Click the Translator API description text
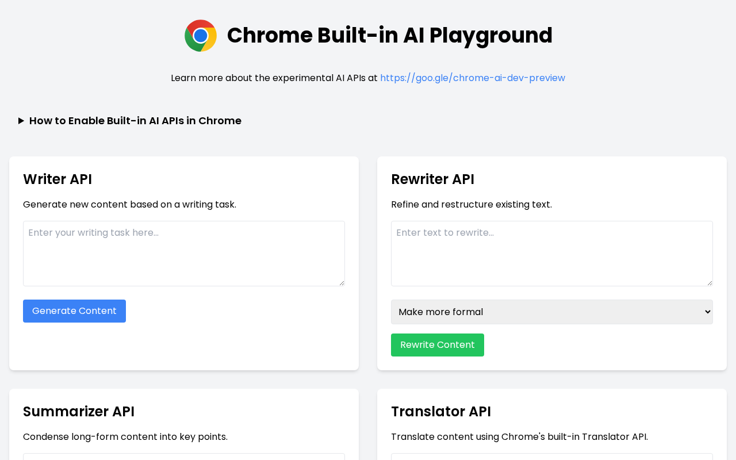 point(519,437)
